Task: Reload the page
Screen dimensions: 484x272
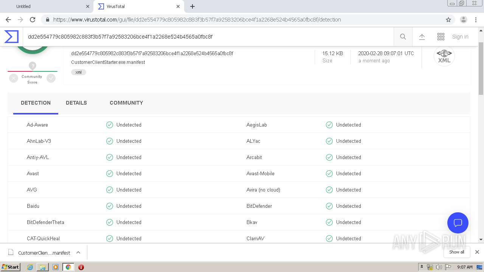Action: pos(33,20)
